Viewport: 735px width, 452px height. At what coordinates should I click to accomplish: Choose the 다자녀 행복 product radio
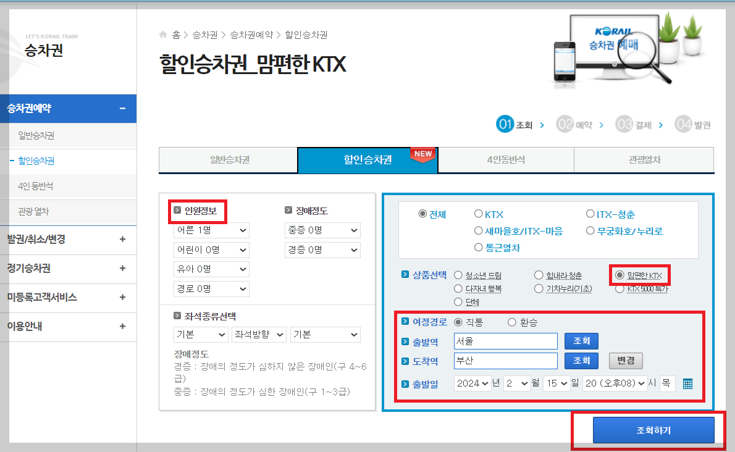click(x=458, y=288)
